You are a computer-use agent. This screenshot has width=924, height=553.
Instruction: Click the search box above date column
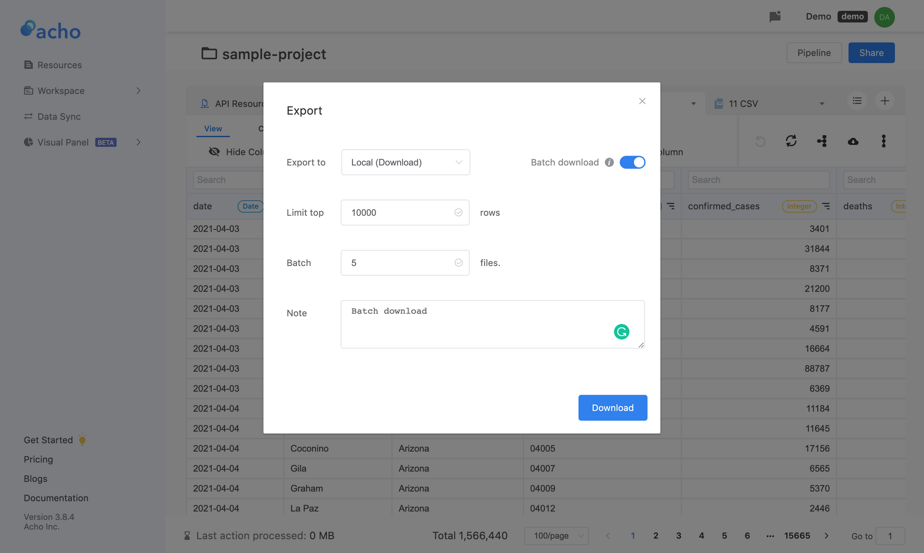228,180
